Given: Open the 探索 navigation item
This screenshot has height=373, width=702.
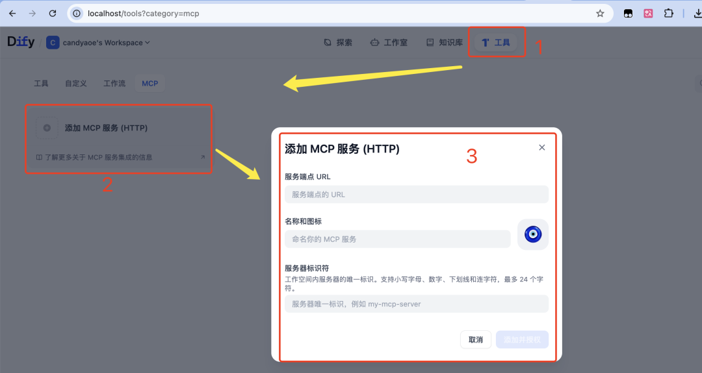Looking at the screenshot, I should [338, 42].
